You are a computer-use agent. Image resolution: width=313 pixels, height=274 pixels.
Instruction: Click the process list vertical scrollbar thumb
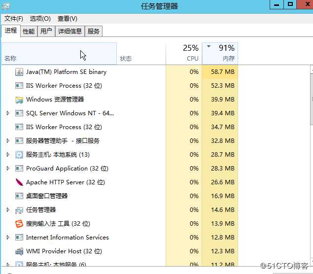312,99
